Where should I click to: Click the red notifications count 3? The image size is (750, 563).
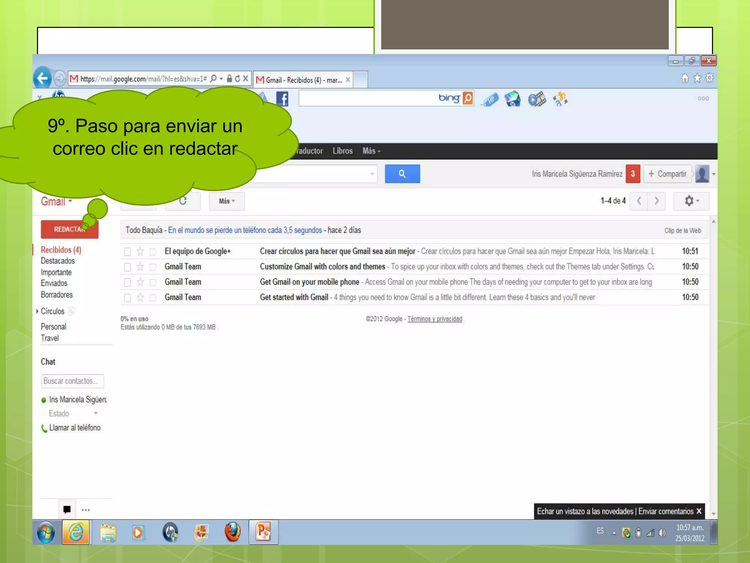pyautogui.click(x=633, y=174)
